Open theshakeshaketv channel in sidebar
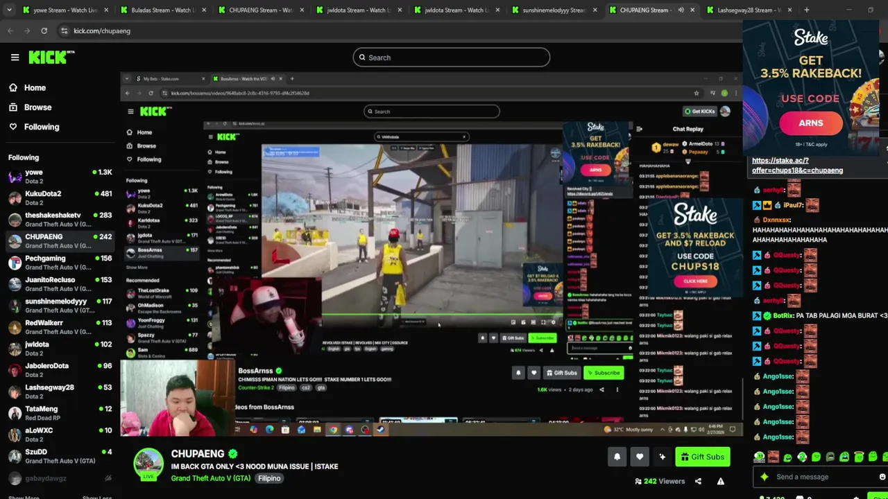Screen dimensions: 888x499 [x=60, y=219]
